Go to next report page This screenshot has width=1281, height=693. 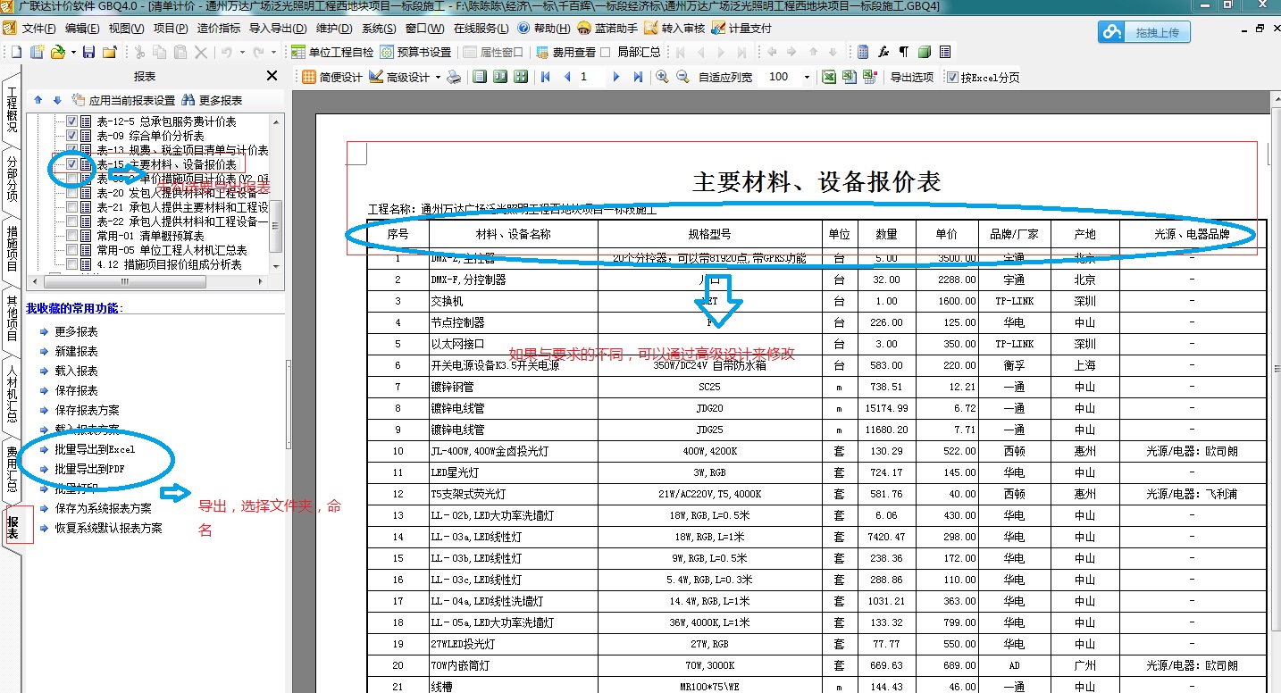pos(616,77)
